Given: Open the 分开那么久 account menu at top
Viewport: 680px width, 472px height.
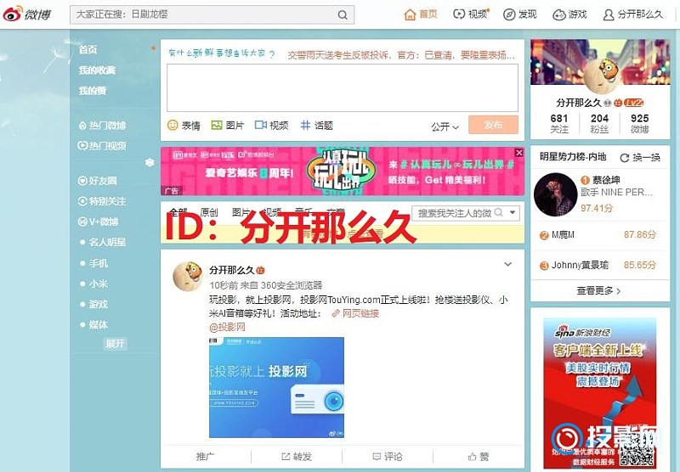Looking at the screenshot, I should 632,14.
